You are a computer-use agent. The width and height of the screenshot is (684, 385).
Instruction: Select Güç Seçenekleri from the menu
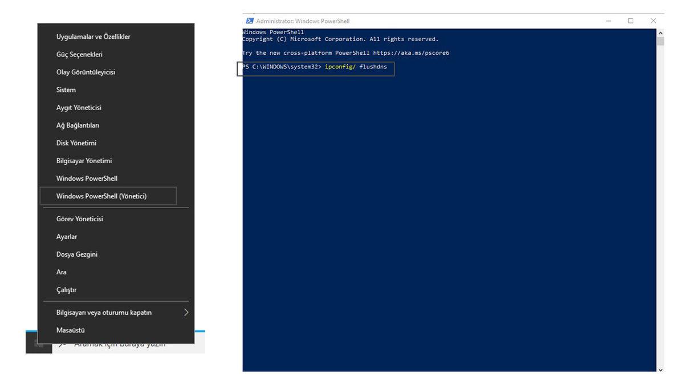point(79,55)
